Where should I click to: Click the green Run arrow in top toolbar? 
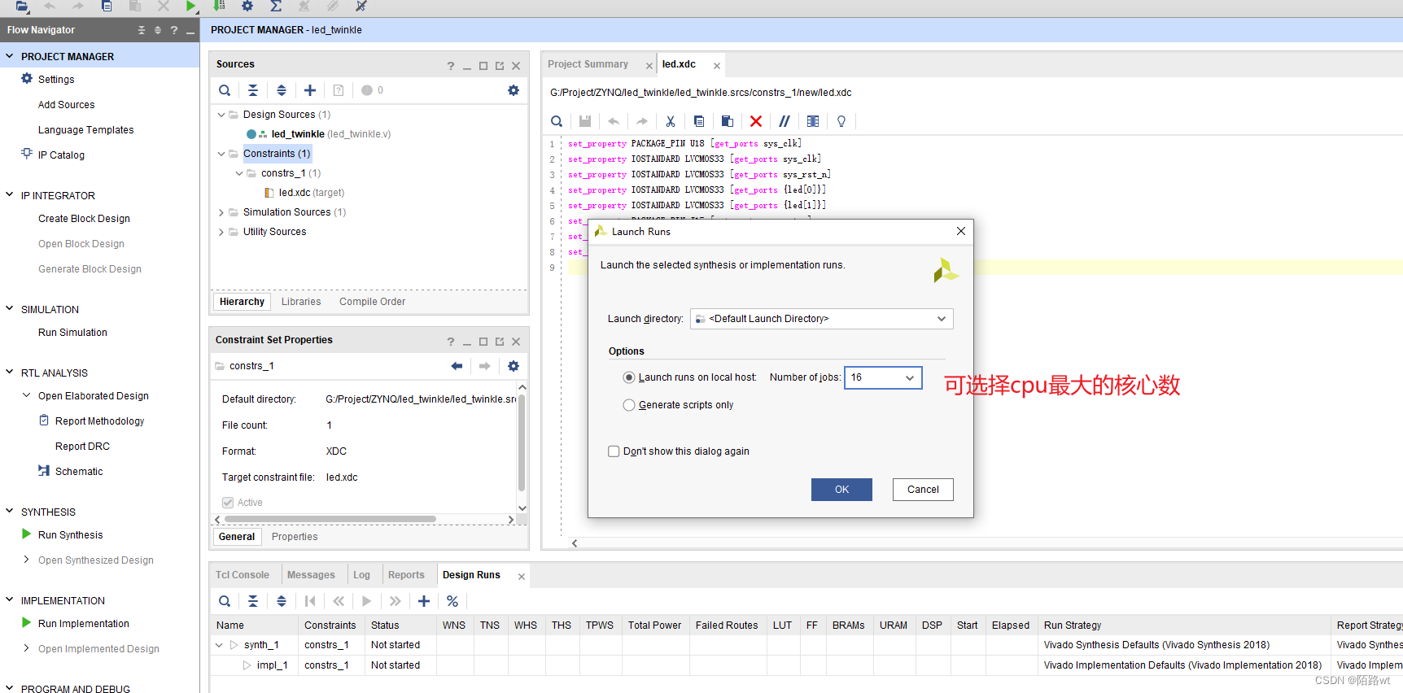click(190, 6)
